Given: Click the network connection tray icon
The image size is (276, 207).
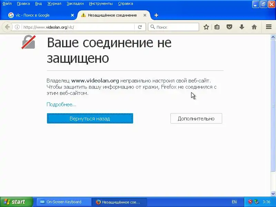Looking at the screenshot, I should (x=257, y=201).
